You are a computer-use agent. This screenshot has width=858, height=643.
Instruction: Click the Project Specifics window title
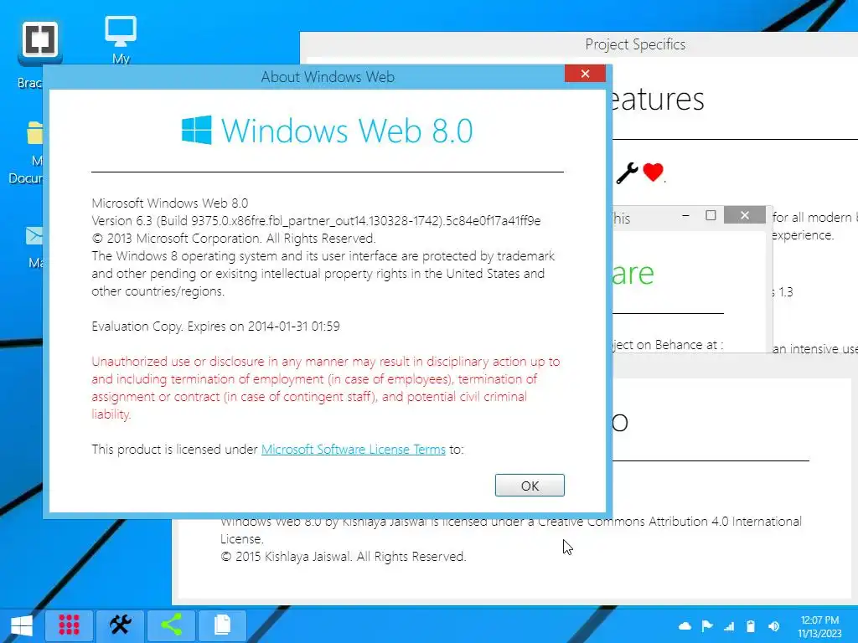pos(635,44)
